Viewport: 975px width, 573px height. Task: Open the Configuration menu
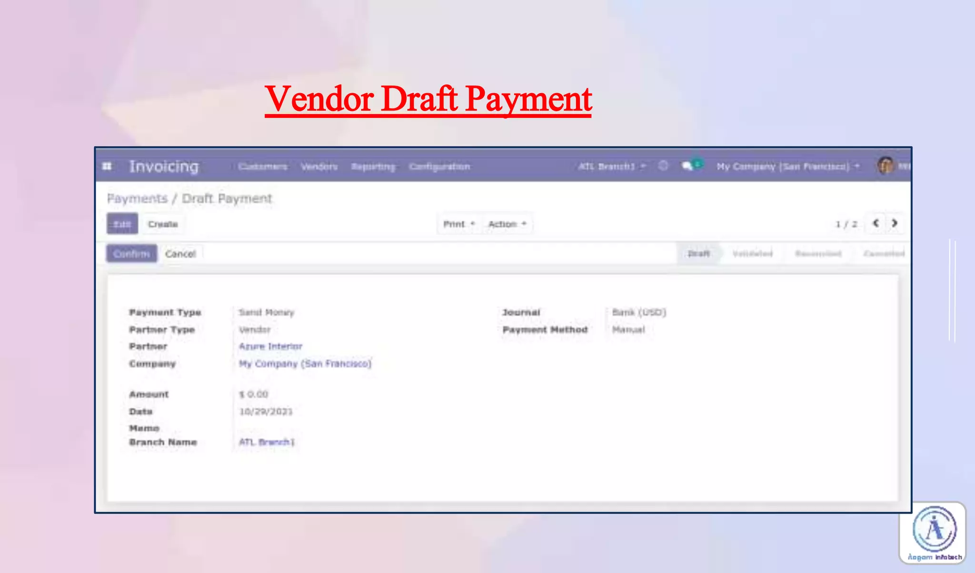pos(439,166)
